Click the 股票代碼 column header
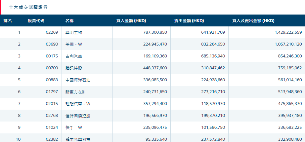Viewport: 305px width, 142px height. coord(36,21)
